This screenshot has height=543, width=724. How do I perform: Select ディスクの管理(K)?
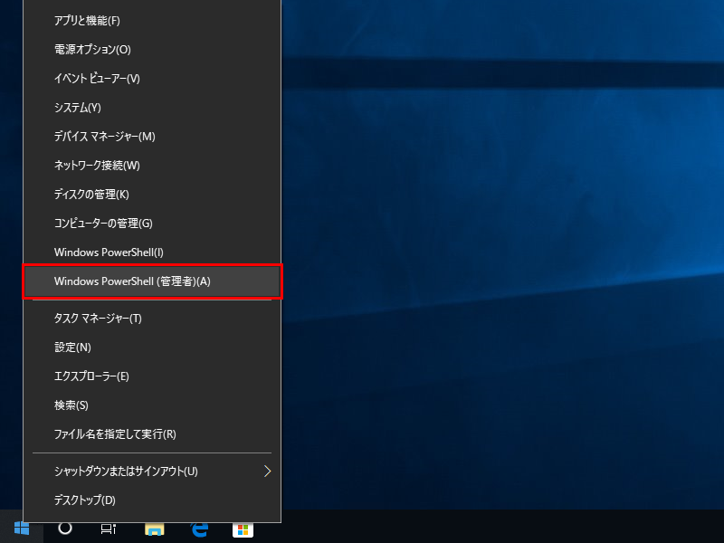point(152,195)
